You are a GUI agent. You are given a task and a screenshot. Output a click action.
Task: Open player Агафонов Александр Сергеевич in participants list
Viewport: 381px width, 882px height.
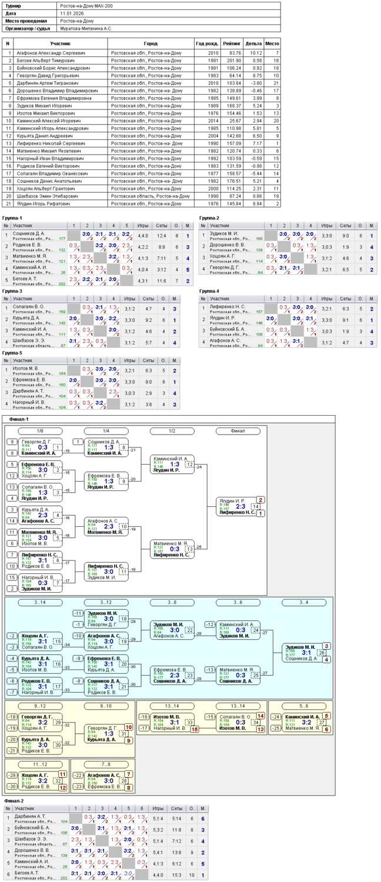(51, 53)
